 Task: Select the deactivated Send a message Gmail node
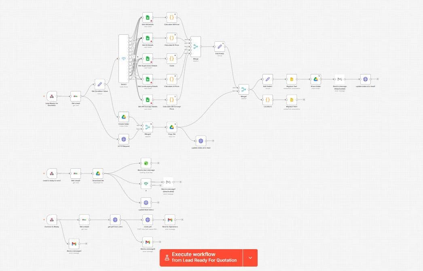[340, 79]
